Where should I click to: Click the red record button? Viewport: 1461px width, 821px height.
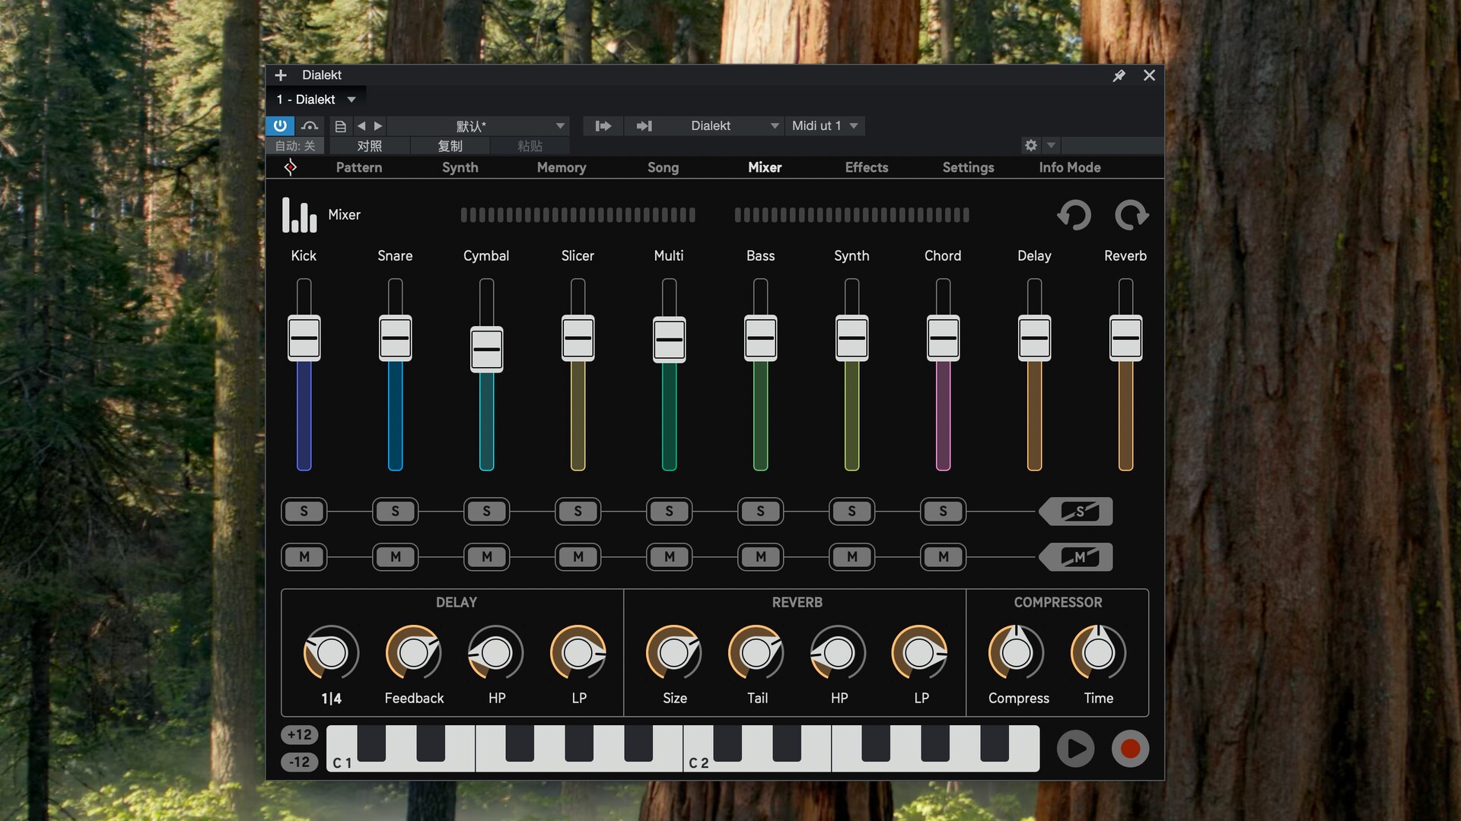pos(1130,749)
